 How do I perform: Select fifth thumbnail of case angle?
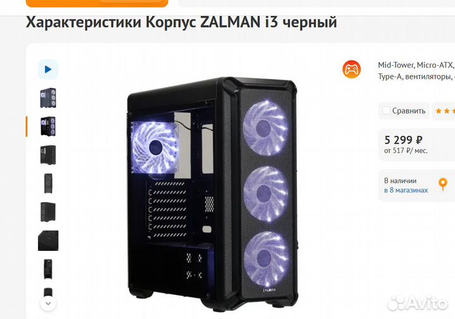pyautogui.click(x=48, y=212)
